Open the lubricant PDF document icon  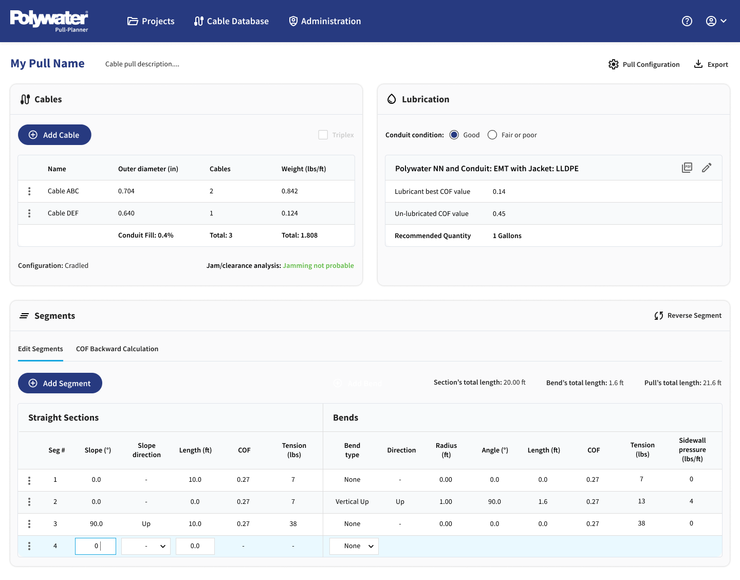coord(687,168)
